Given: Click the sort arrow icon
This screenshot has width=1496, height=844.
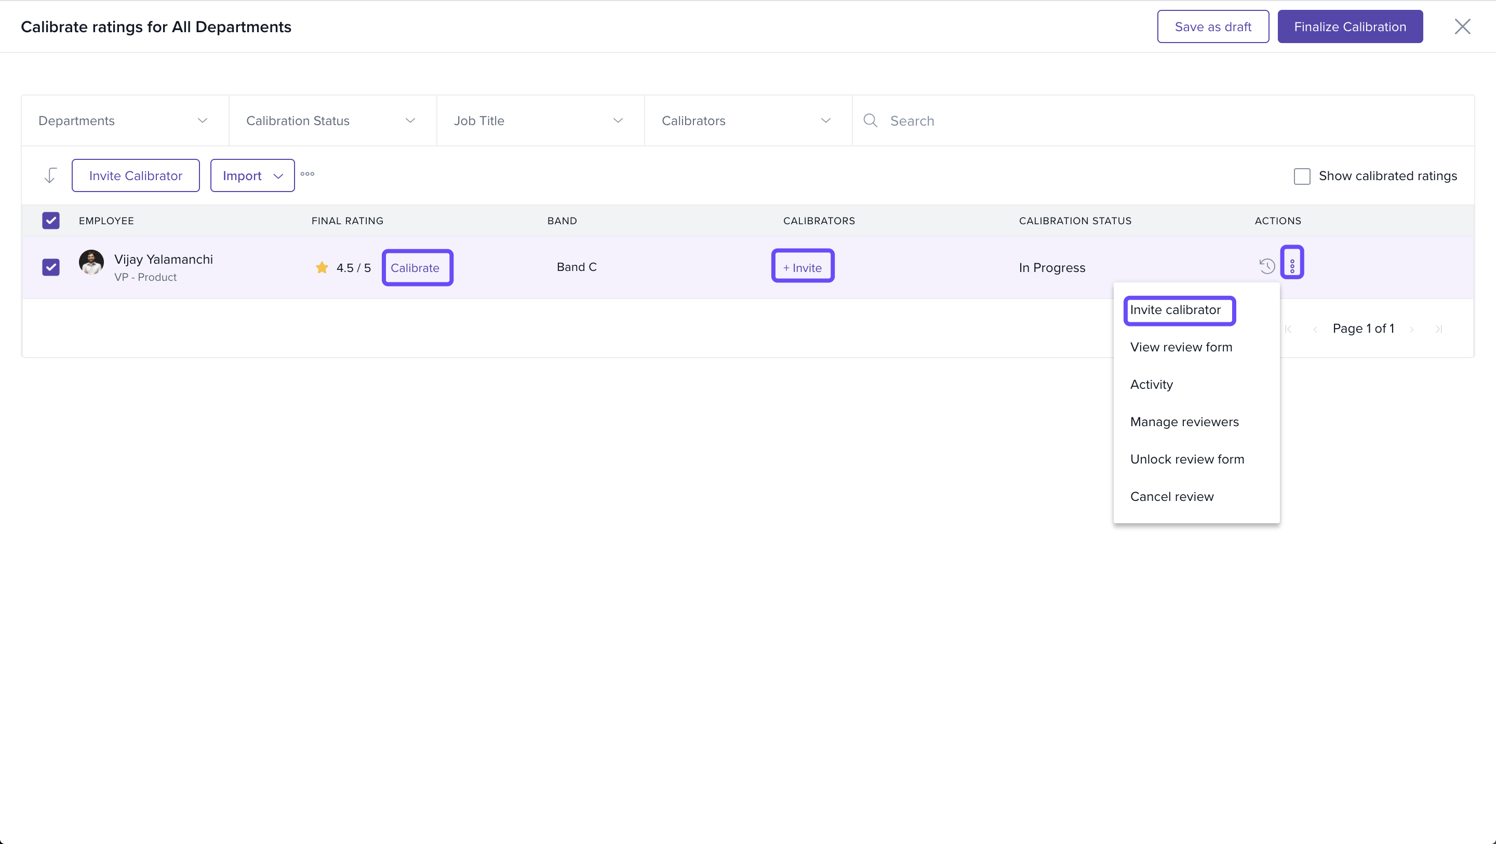Looking at the screenshot, I should (x=50, y=175).
